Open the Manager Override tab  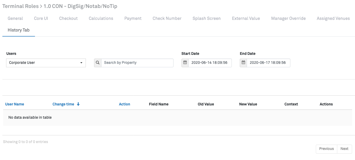click(288, 18)
